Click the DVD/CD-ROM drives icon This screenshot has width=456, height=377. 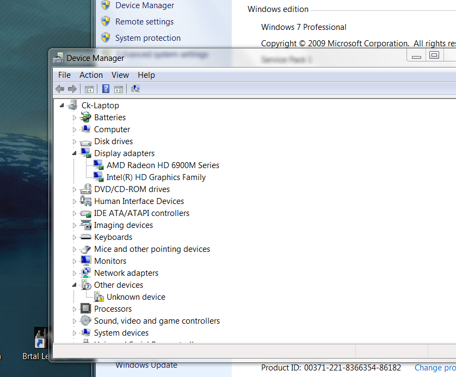[86, 189]
